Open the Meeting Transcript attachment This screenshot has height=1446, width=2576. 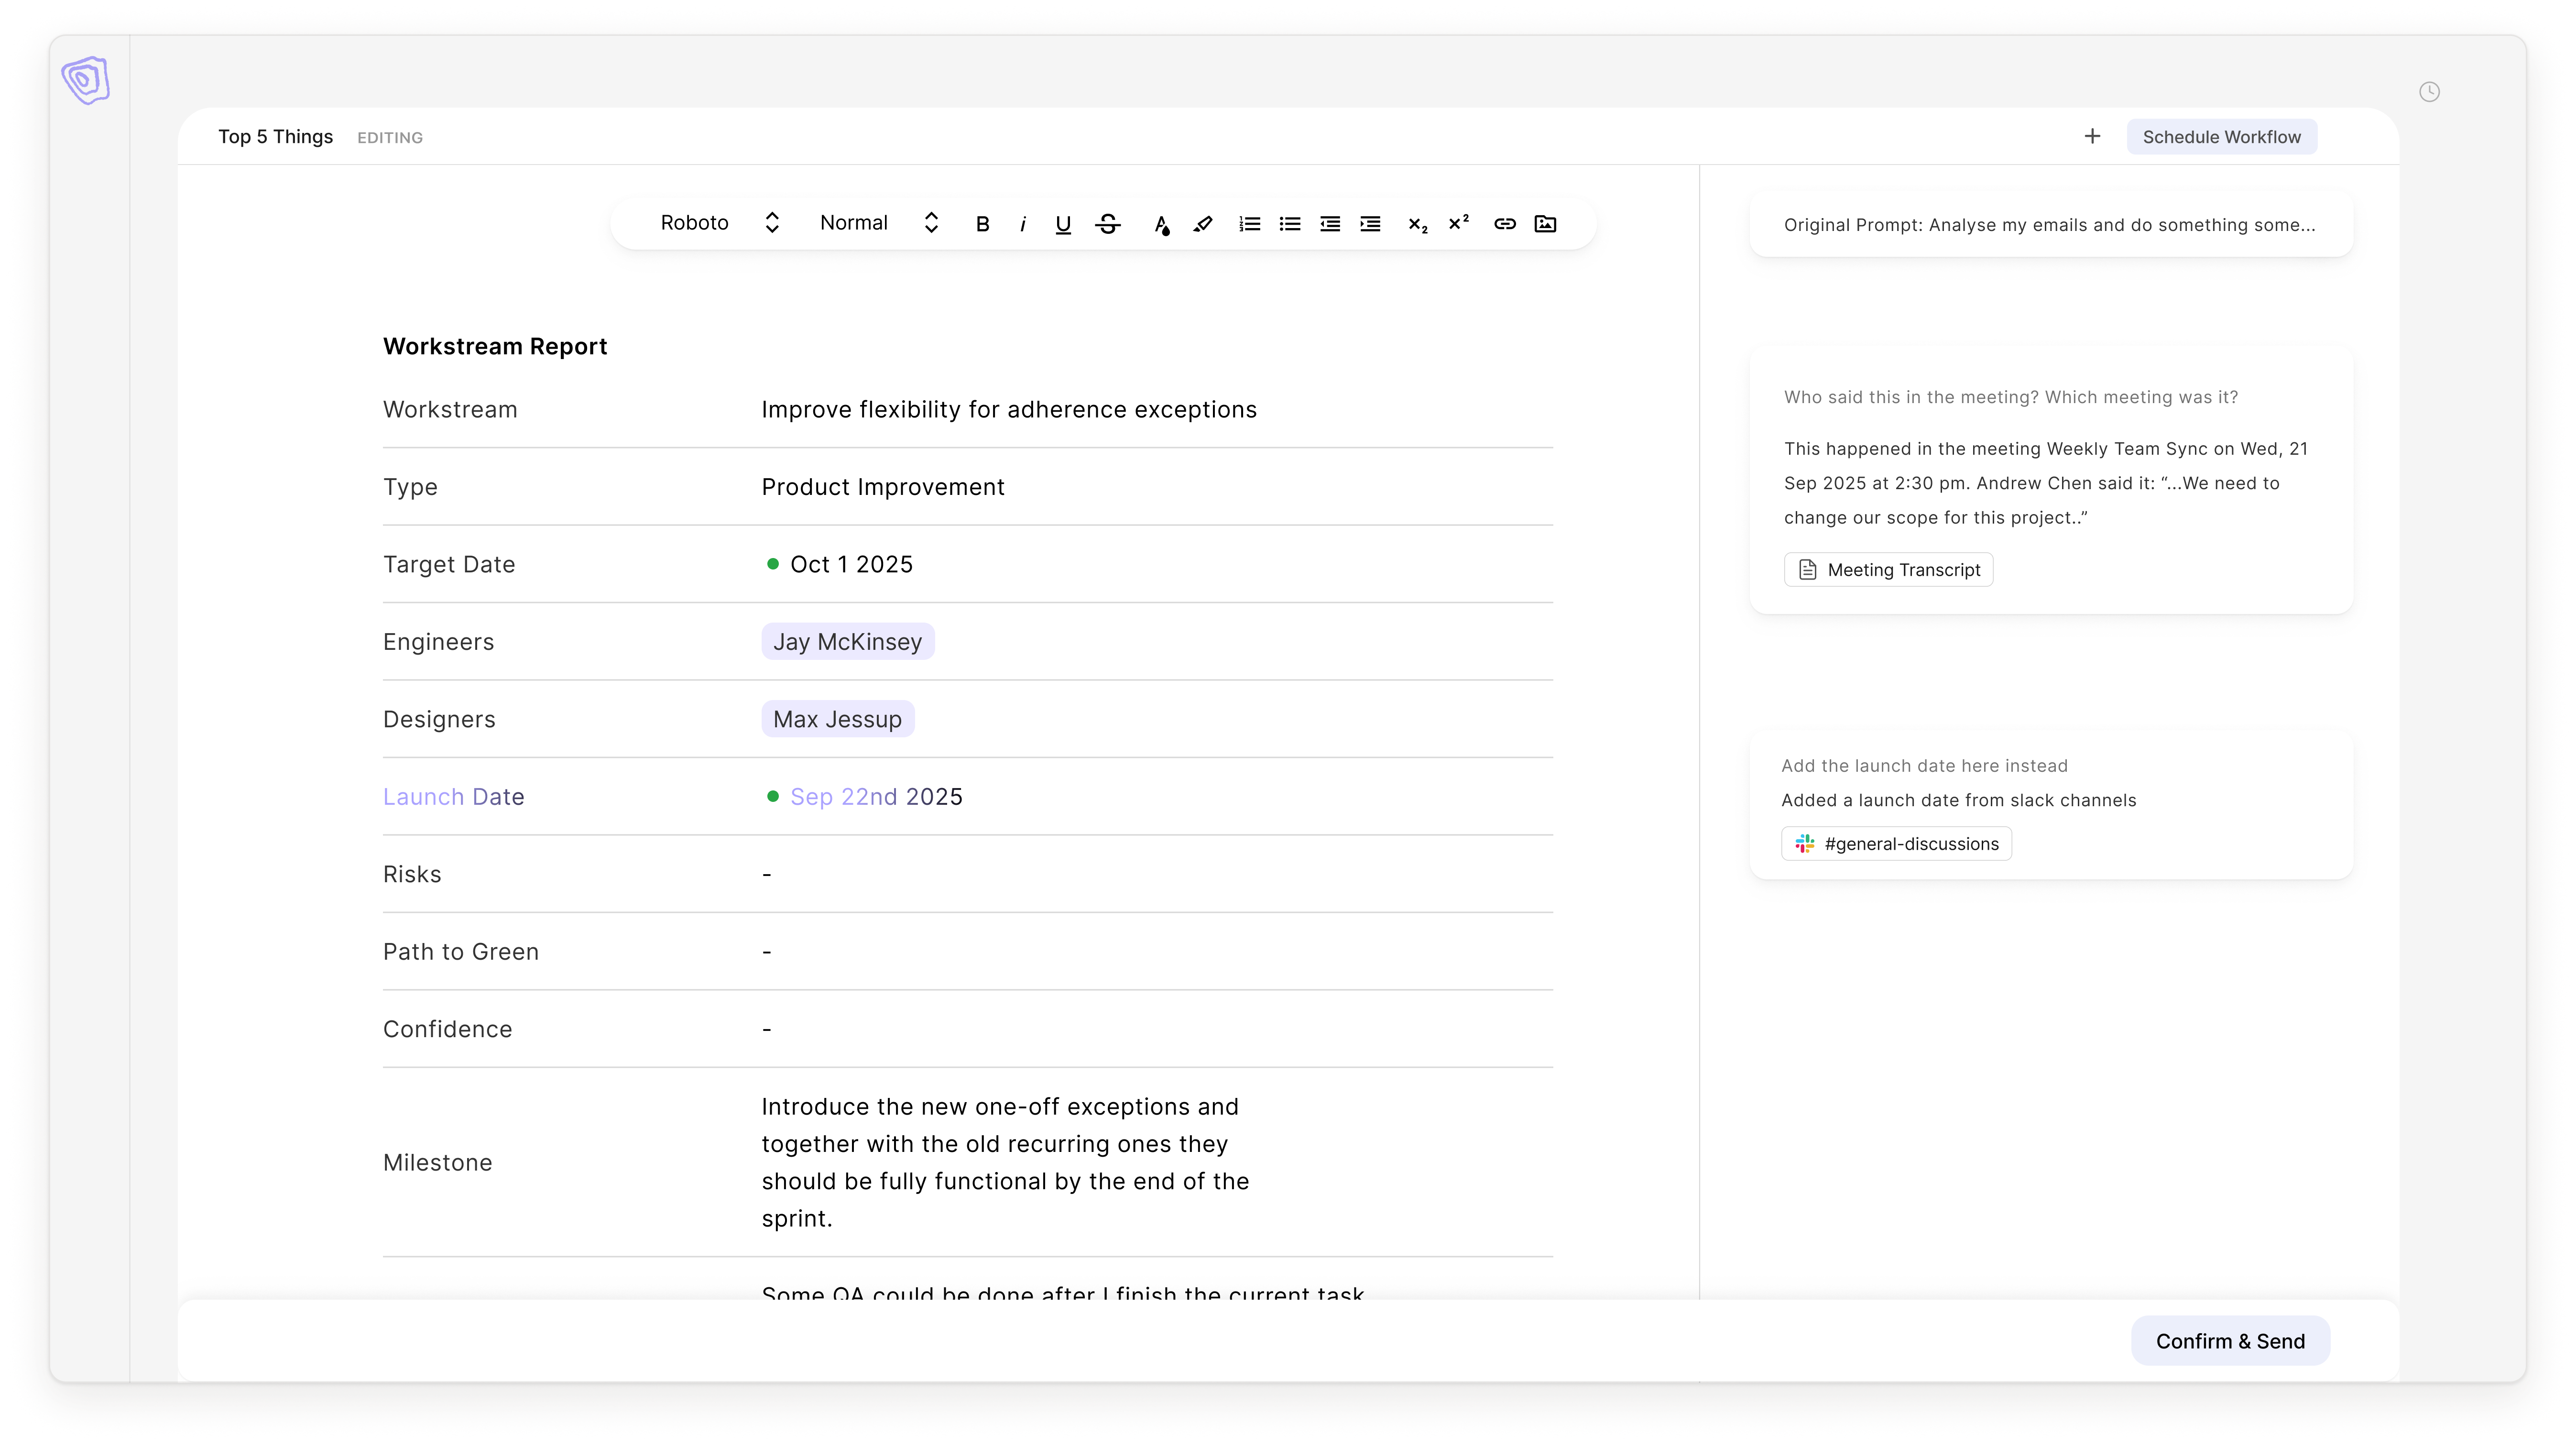coord(1888,570)
